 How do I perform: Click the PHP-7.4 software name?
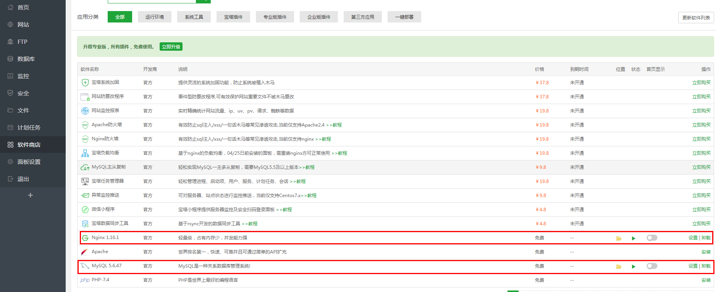100,279
